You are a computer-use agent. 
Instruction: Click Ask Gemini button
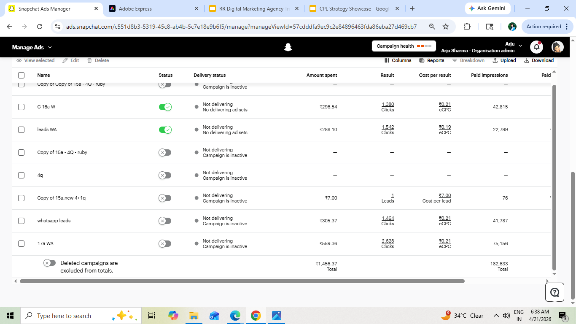(x=488, y=8)
